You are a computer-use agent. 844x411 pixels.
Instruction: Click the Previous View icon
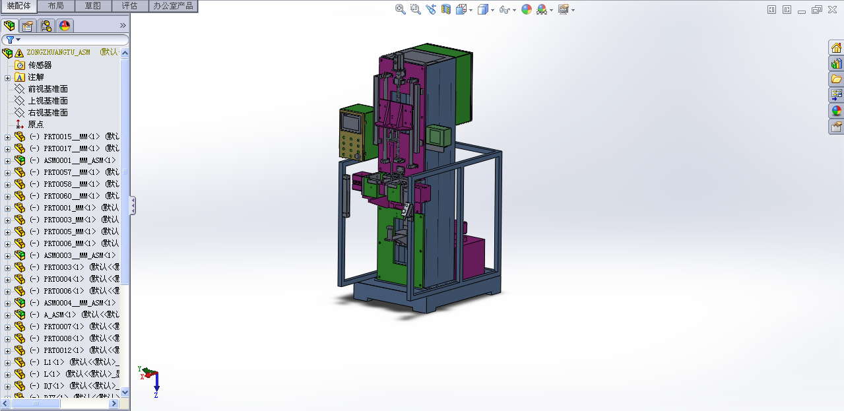431,9
